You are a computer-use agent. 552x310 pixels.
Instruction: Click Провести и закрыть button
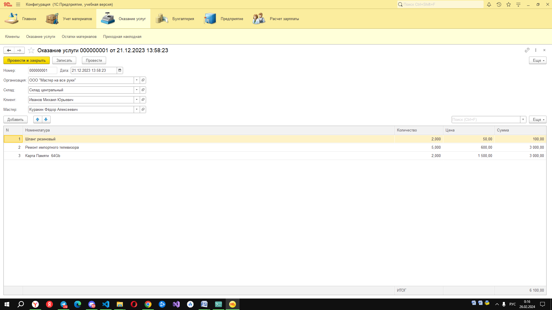point(26,60)
